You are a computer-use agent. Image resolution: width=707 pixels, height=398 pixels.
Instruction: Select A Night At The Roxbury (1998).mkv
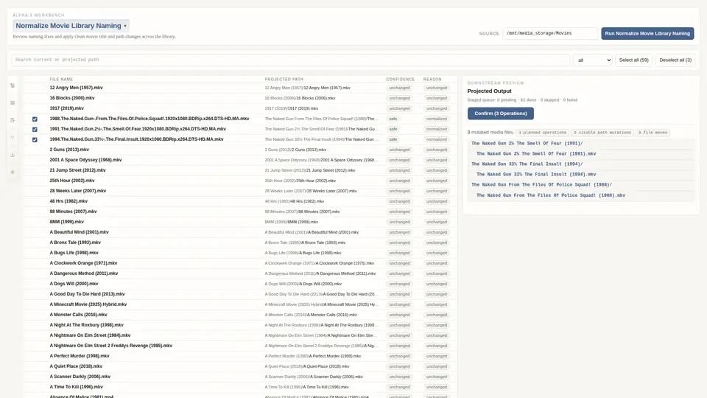[x=87, y=325]
